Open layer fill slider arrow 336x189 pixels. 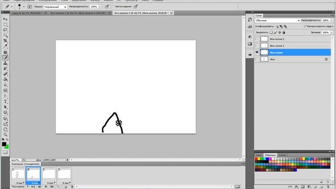pos(332,33)
